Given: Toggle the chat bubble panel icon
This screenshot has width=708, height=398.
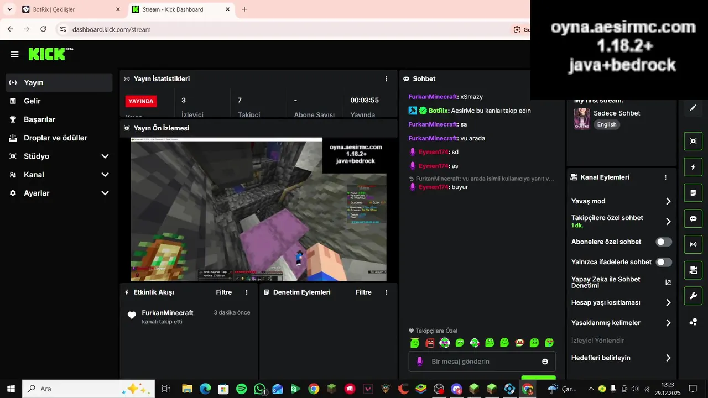Looking at the screenshot, I should 693,218.
